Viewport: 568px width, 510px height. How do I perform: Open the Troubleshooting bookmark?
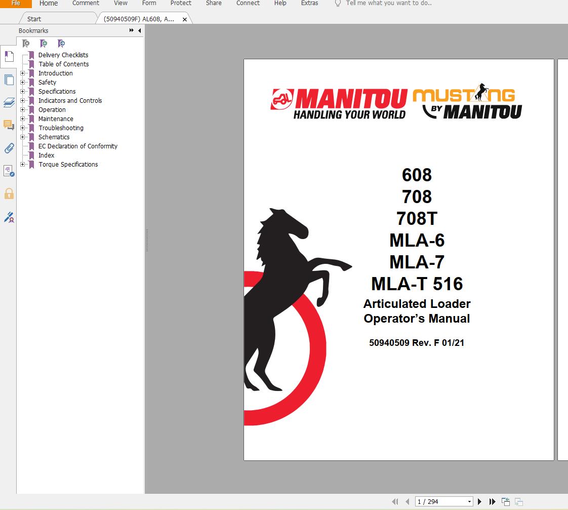point(61,128)
